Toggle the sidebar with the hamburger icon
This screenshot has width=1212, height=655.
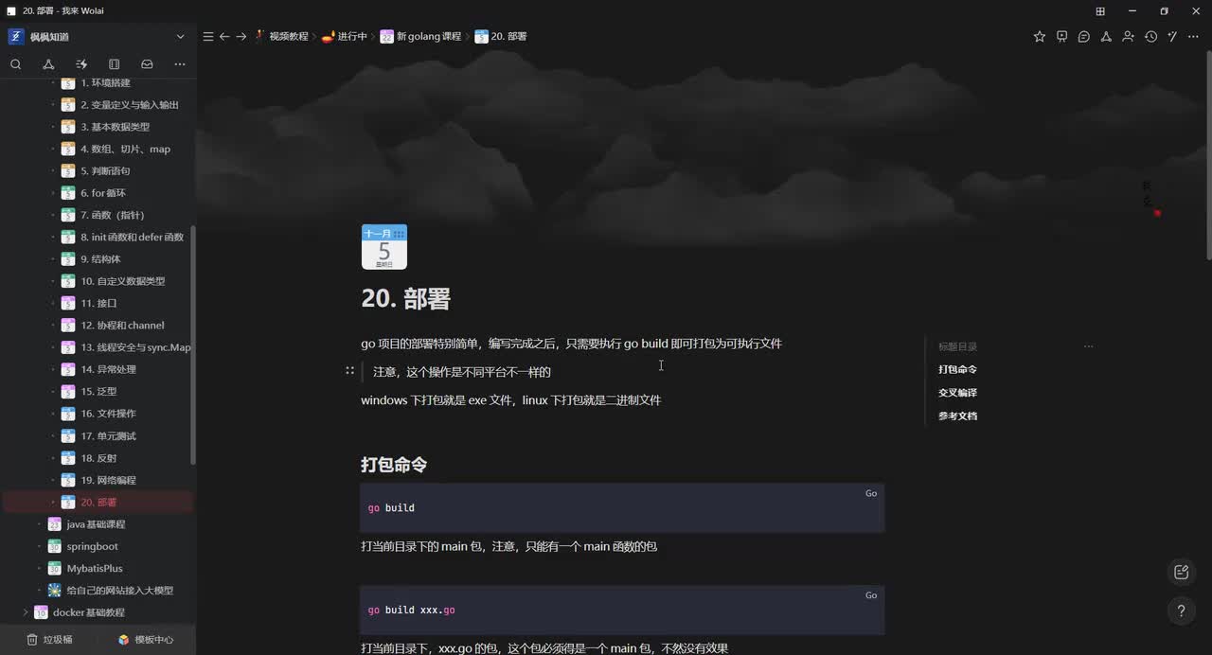(x=208, y=36)
